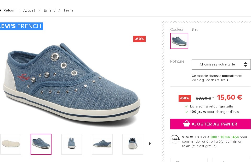The height and width of the screenshot is (162, 251).
Task: Click the -60% badge beside the price
Action: [x=185, y=98]
